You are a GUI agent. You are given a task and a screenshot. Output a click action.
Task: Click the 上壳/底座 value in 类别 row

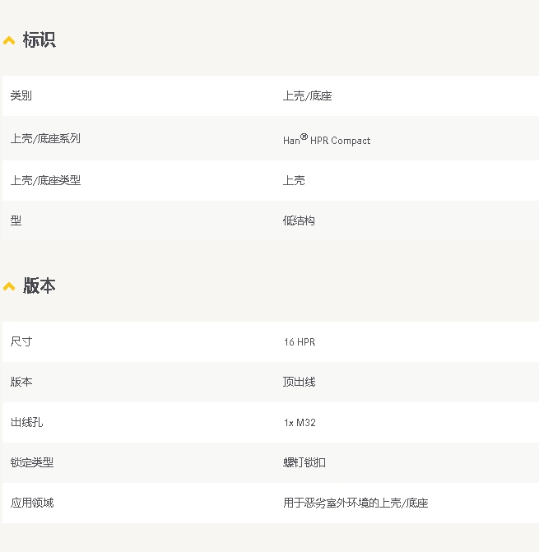coord(307,96)
